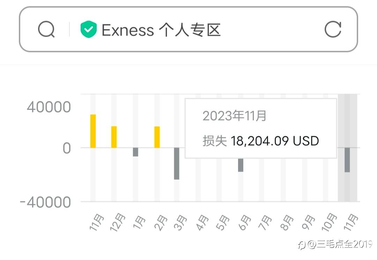
Task: Reload the page with refresh icon
Action: 332,30
